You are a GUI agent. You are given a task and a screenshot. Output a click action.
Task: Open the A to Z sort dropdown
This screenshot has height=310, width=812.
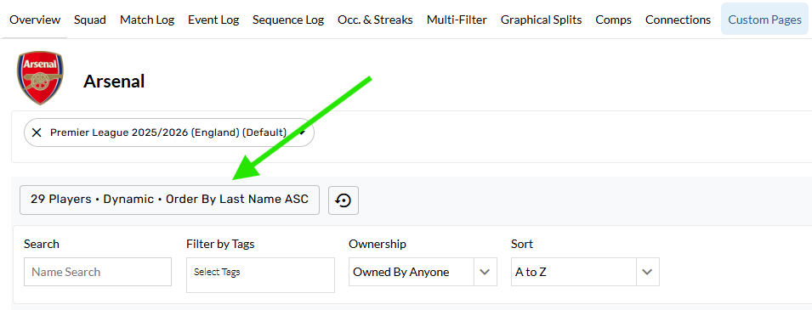[x=585, y=272]
